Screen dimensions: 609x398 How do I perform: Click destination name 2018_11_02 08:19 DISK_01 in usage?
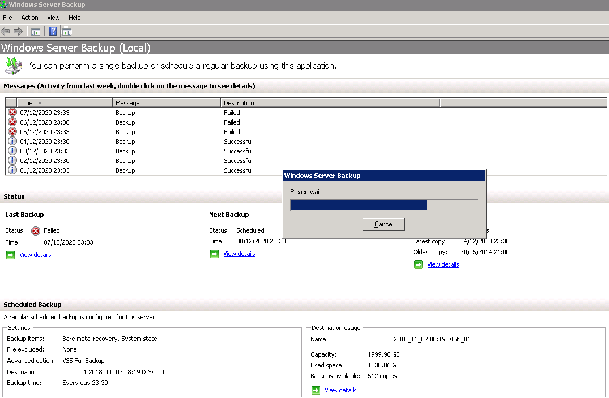point(432,340)
